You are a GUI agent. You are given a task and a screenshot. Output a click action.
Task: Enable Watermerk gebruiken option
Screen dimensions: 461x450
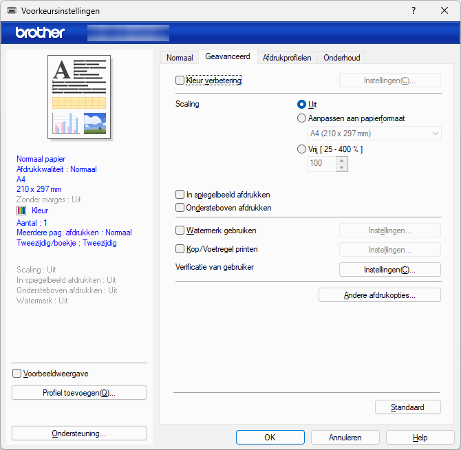[x=180, y=231]
